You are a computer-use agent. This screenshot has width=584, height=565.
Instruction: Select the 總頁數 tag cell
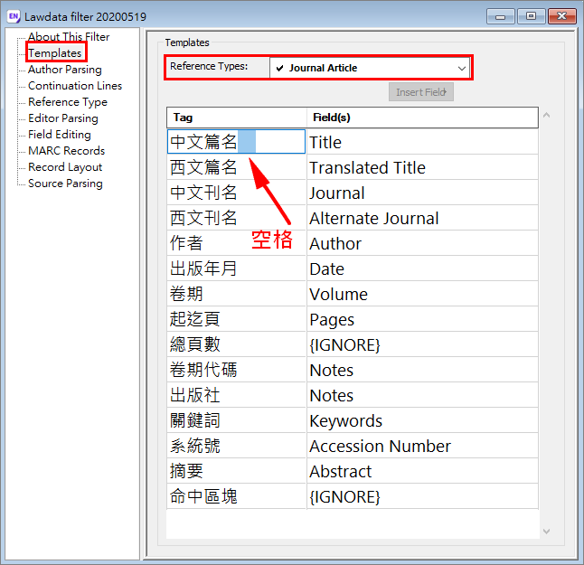236,344
